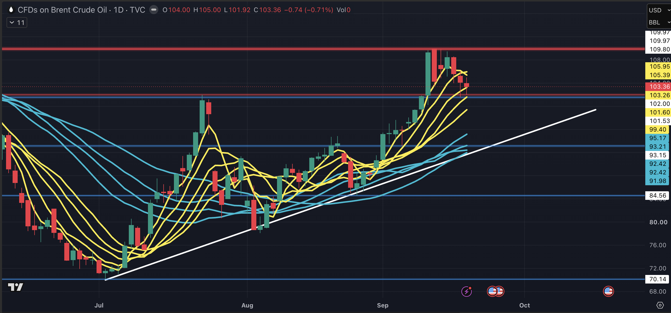Click the paired US flag economic event icons
Image resolution: width=671 pixels, height=313 pixels.
495,291
